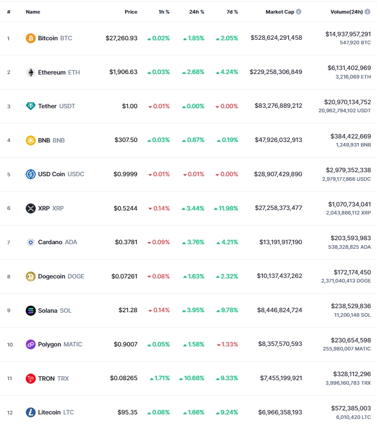Sort by the # rank column header

click(9, 12)
